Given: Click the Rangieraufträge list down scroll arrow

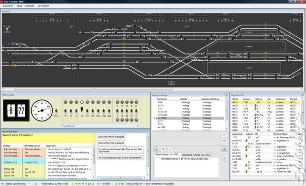Looking at the screenshot, I should 226,129.
